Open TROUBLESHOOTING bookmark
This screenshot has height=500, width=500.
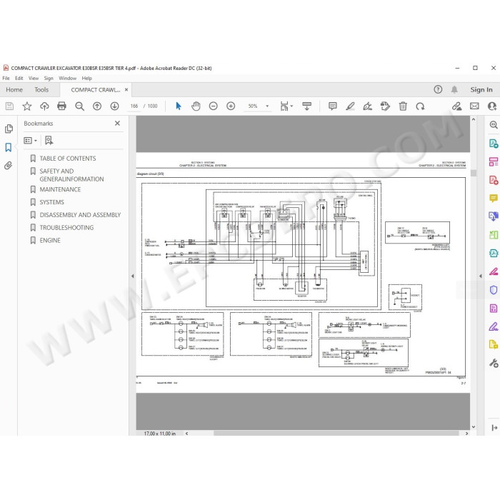[66, 228]
